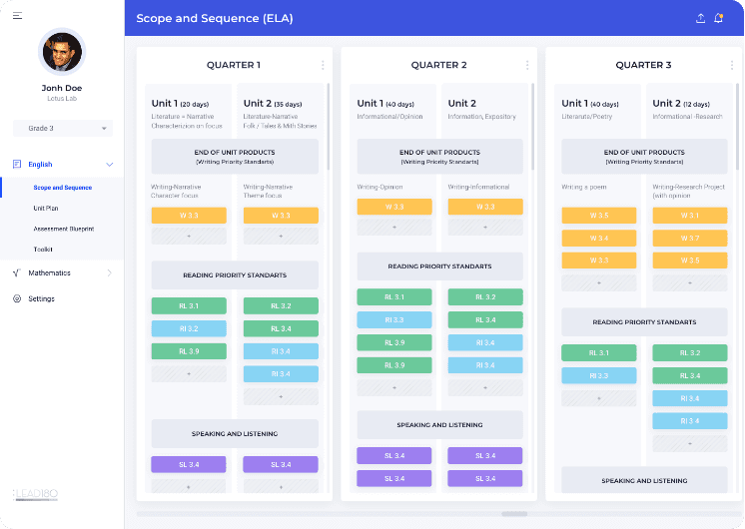745x529 pixels.
Task: Click Quarter 3 Reading Priority Standarts header
Action: [644, 322]
